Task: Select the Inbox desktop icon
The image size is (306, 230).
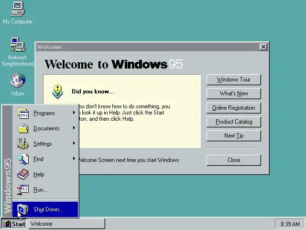Action: (x=18, y=84)
